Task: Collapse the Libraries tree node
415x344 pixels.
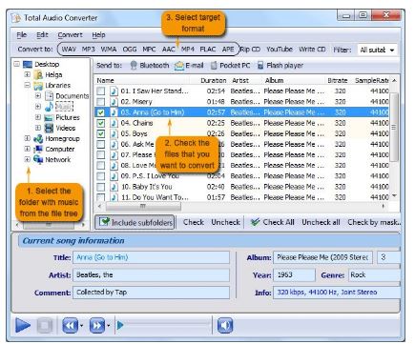Action: click(28, 85)
